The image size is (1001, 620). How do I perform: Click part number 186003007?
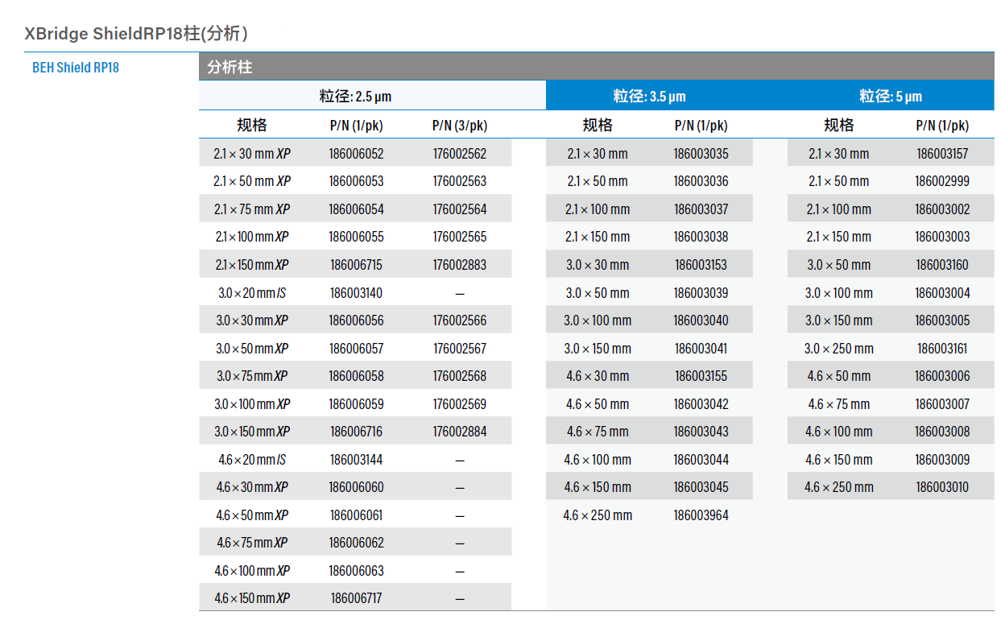(942, 404)
